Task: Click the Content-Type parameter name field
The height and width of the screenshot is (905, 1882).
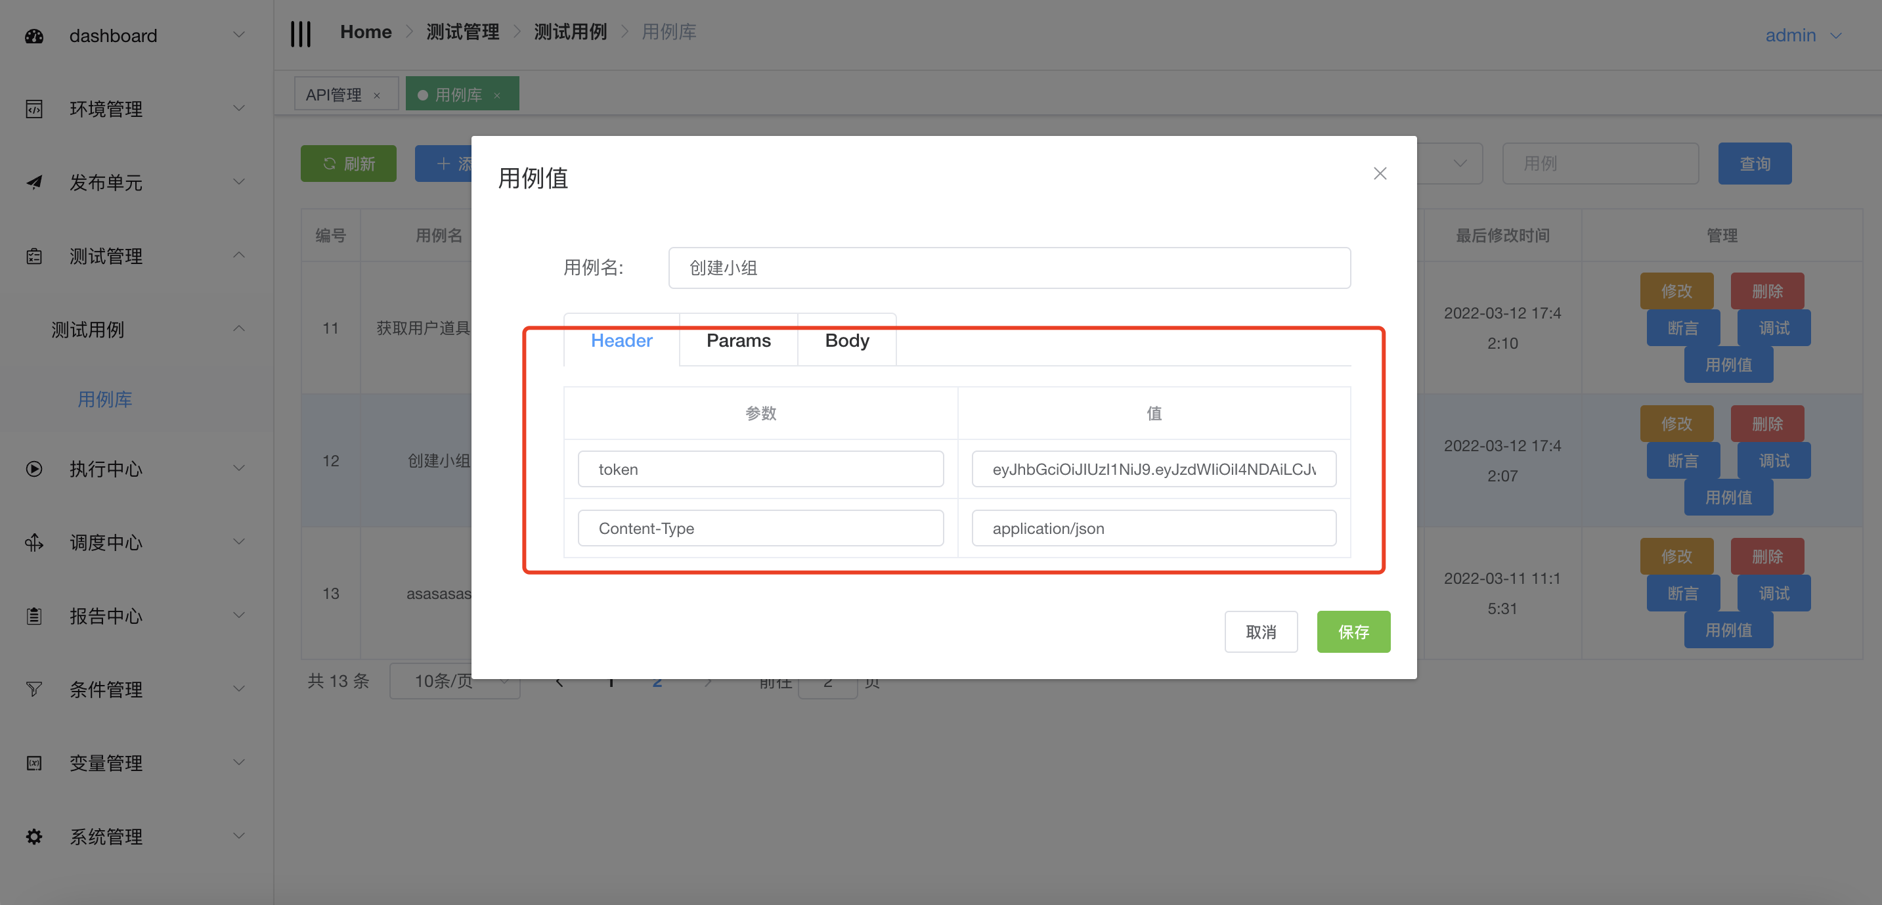Action: coord(760,528)
